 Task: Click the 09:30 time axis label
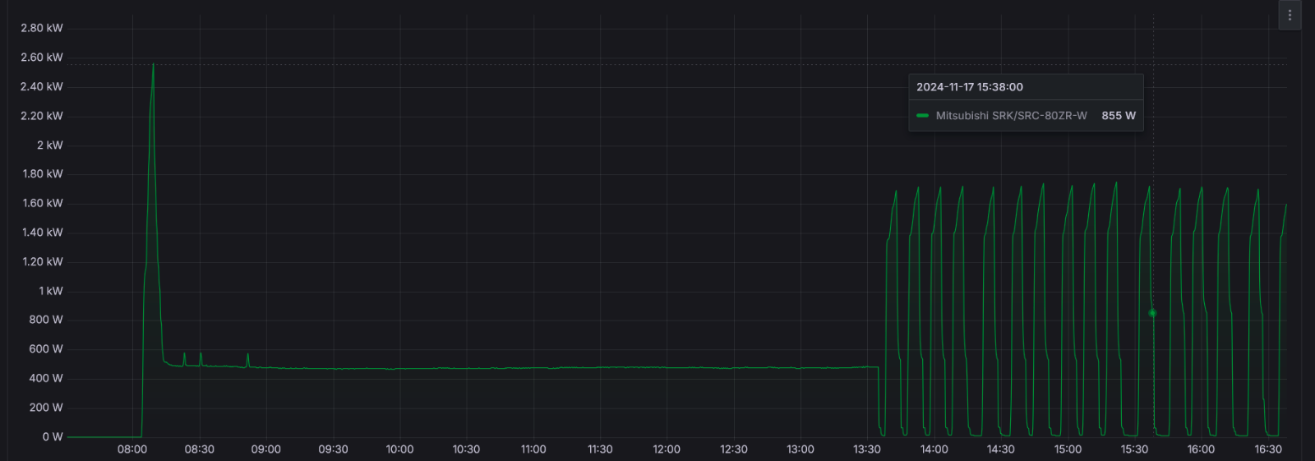[333, 449]
